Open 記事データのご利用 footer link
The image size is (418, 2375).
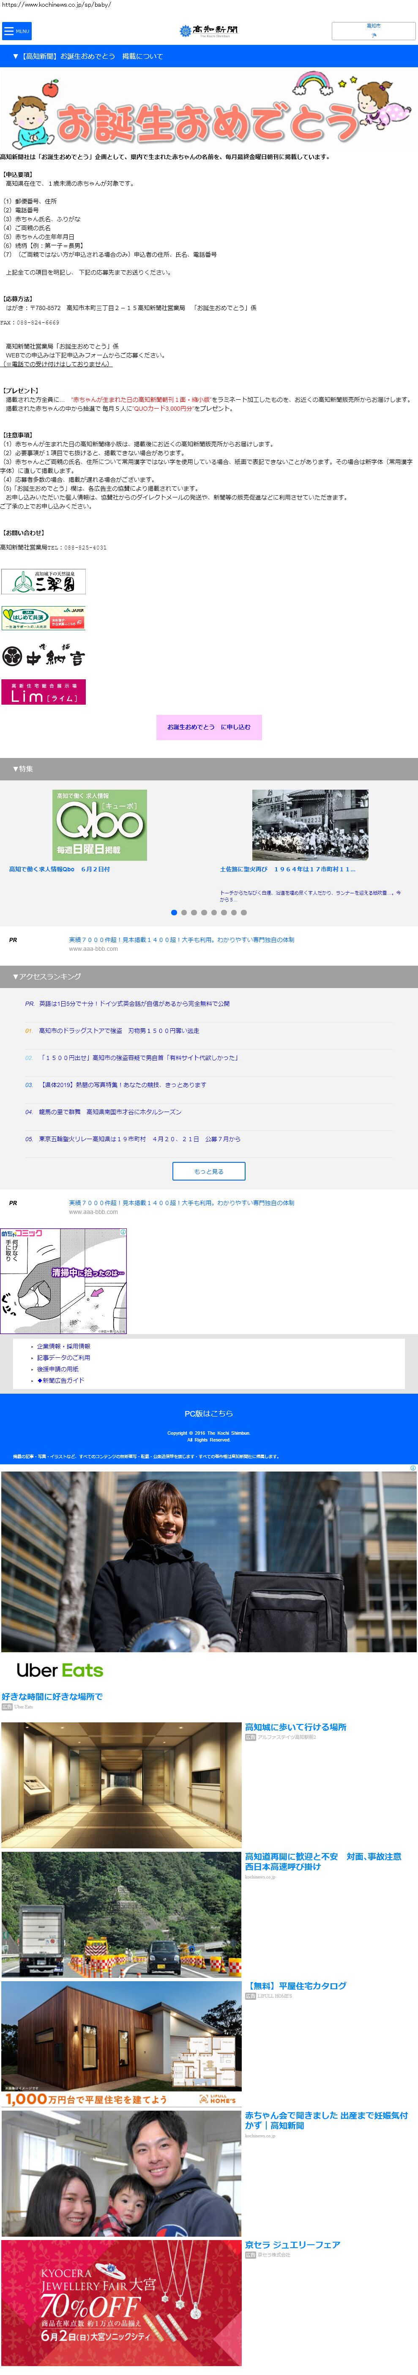(63, 1358)
